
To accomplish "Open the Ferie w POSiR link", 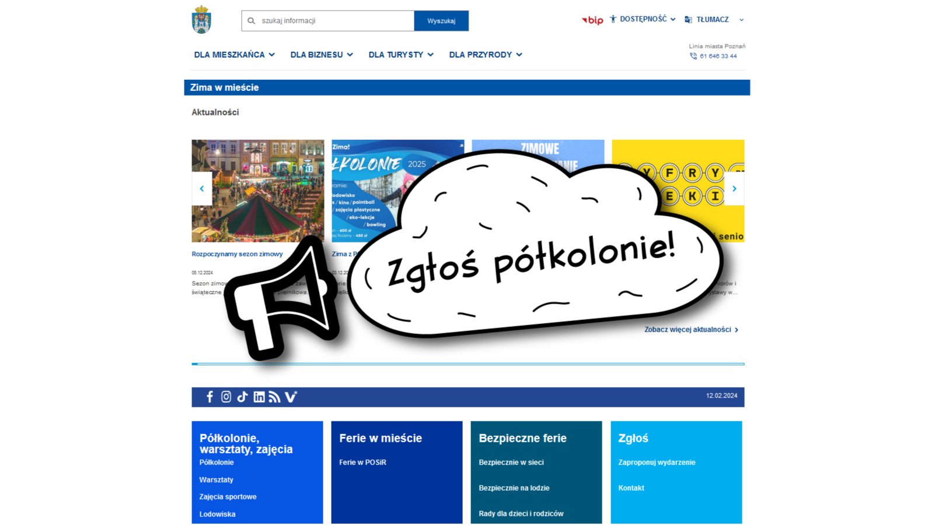I will pos(362,463).
